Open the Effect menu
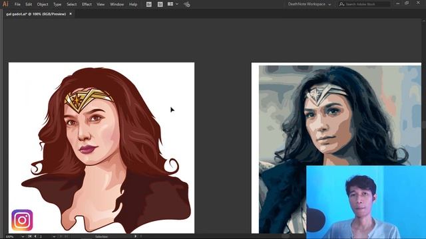 tap(87, 5)
